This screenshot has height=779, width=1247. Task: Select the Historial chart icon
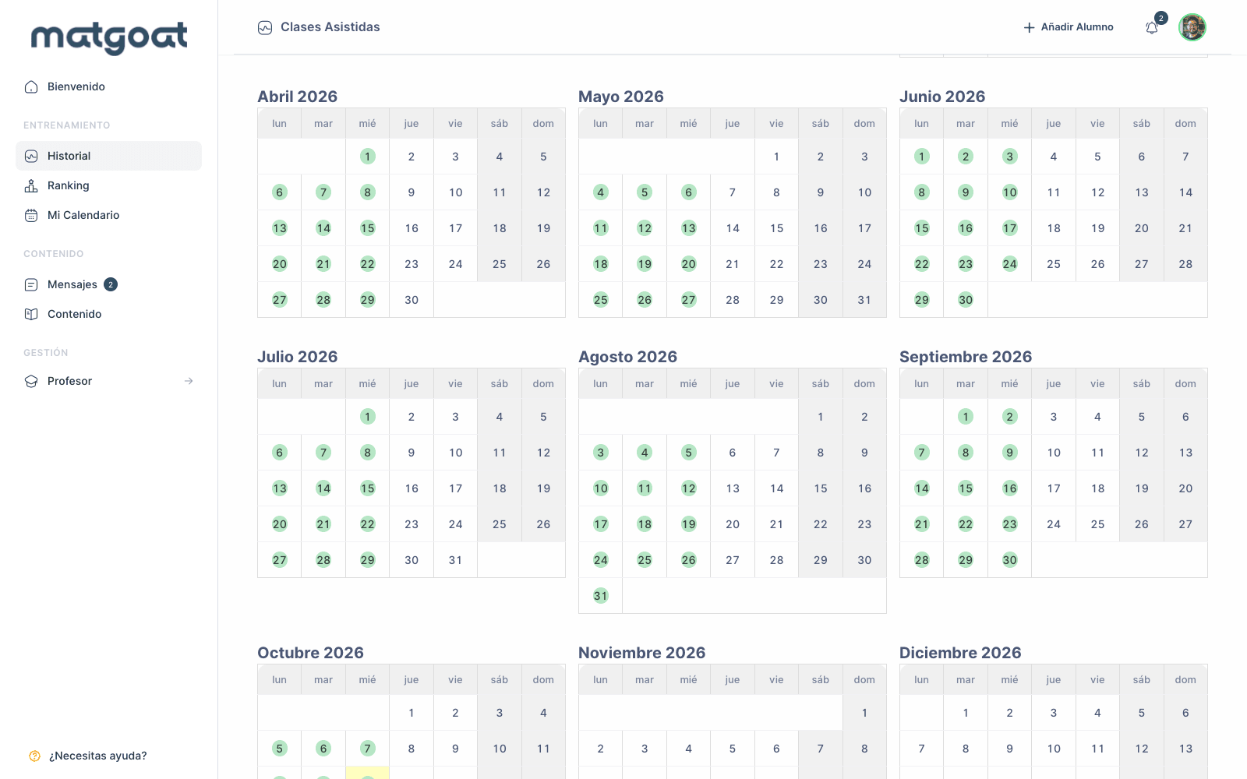(x=31, y=156)
